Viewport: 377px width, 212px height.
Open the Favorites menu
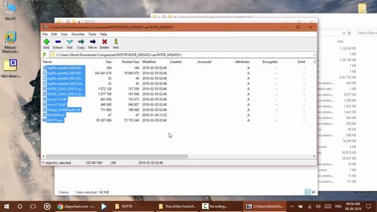[78, 34]
